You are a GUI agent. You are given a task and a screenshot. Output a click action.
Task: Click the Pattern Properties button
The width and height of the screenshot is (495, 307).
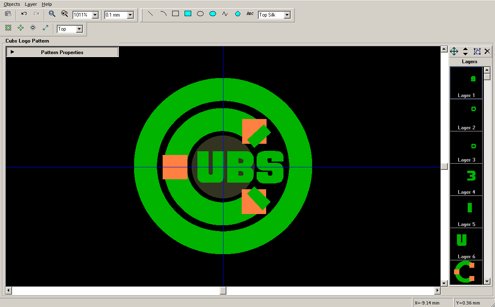[x=62, y=52]
